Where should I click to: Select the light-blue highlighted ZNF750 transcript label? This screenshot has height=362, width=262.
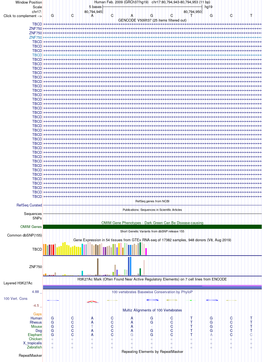pyautogui.click(x=36, y=37)
